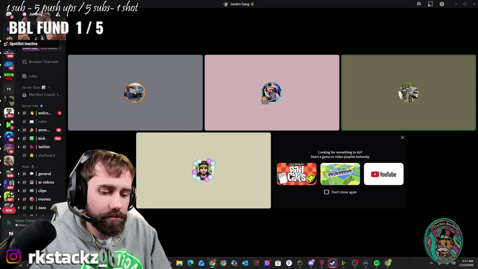Open Steam from the taskbar
Image resolution: width=478 pixels, height=269 pixels.
(333, 263)
